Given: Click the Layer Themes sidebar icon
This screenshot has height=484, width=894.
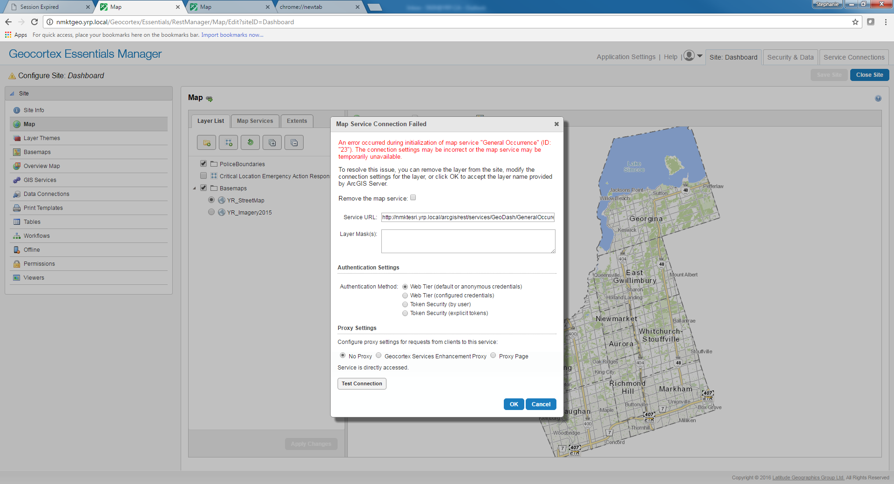Looking at the screenshot, I should [17, 138].
